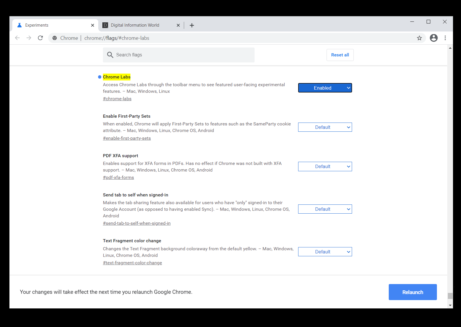Click the magnifier icon in Search flags
This screenshot has height=327, width=461.
tap(110, 55)
